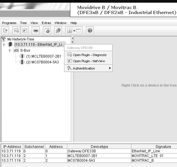Click the Devicetype column header
This screenshot has height=167, width=177.
(99, 146)
